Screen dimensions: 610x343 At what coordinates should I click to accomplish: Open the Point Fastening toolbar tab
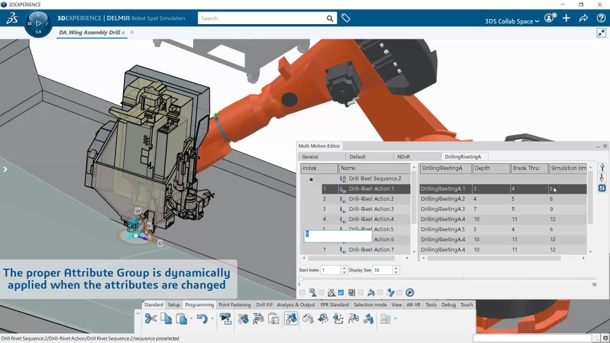point(234,305)
